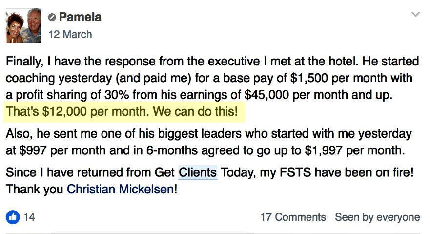Click the verified badge icon beside Pamela

[52, 17]
